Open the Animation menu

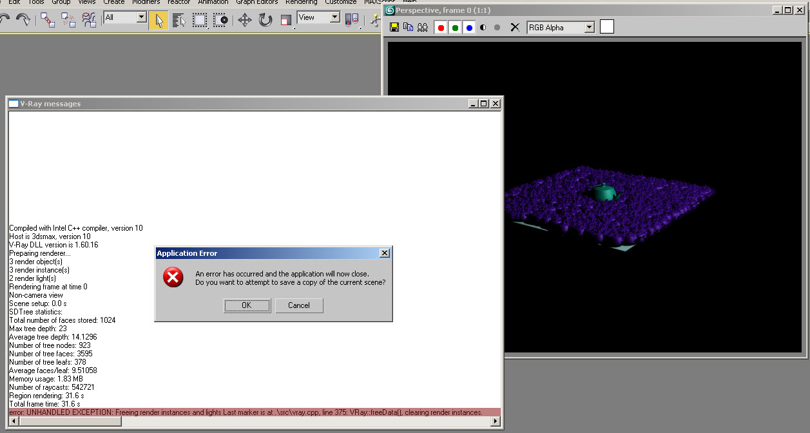coord(213,2)
